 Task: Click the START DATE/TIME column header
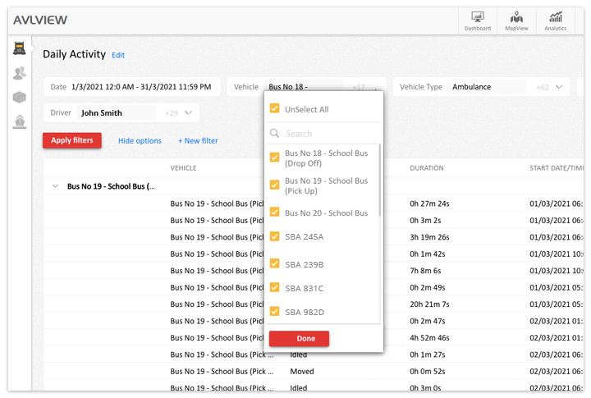556,168
